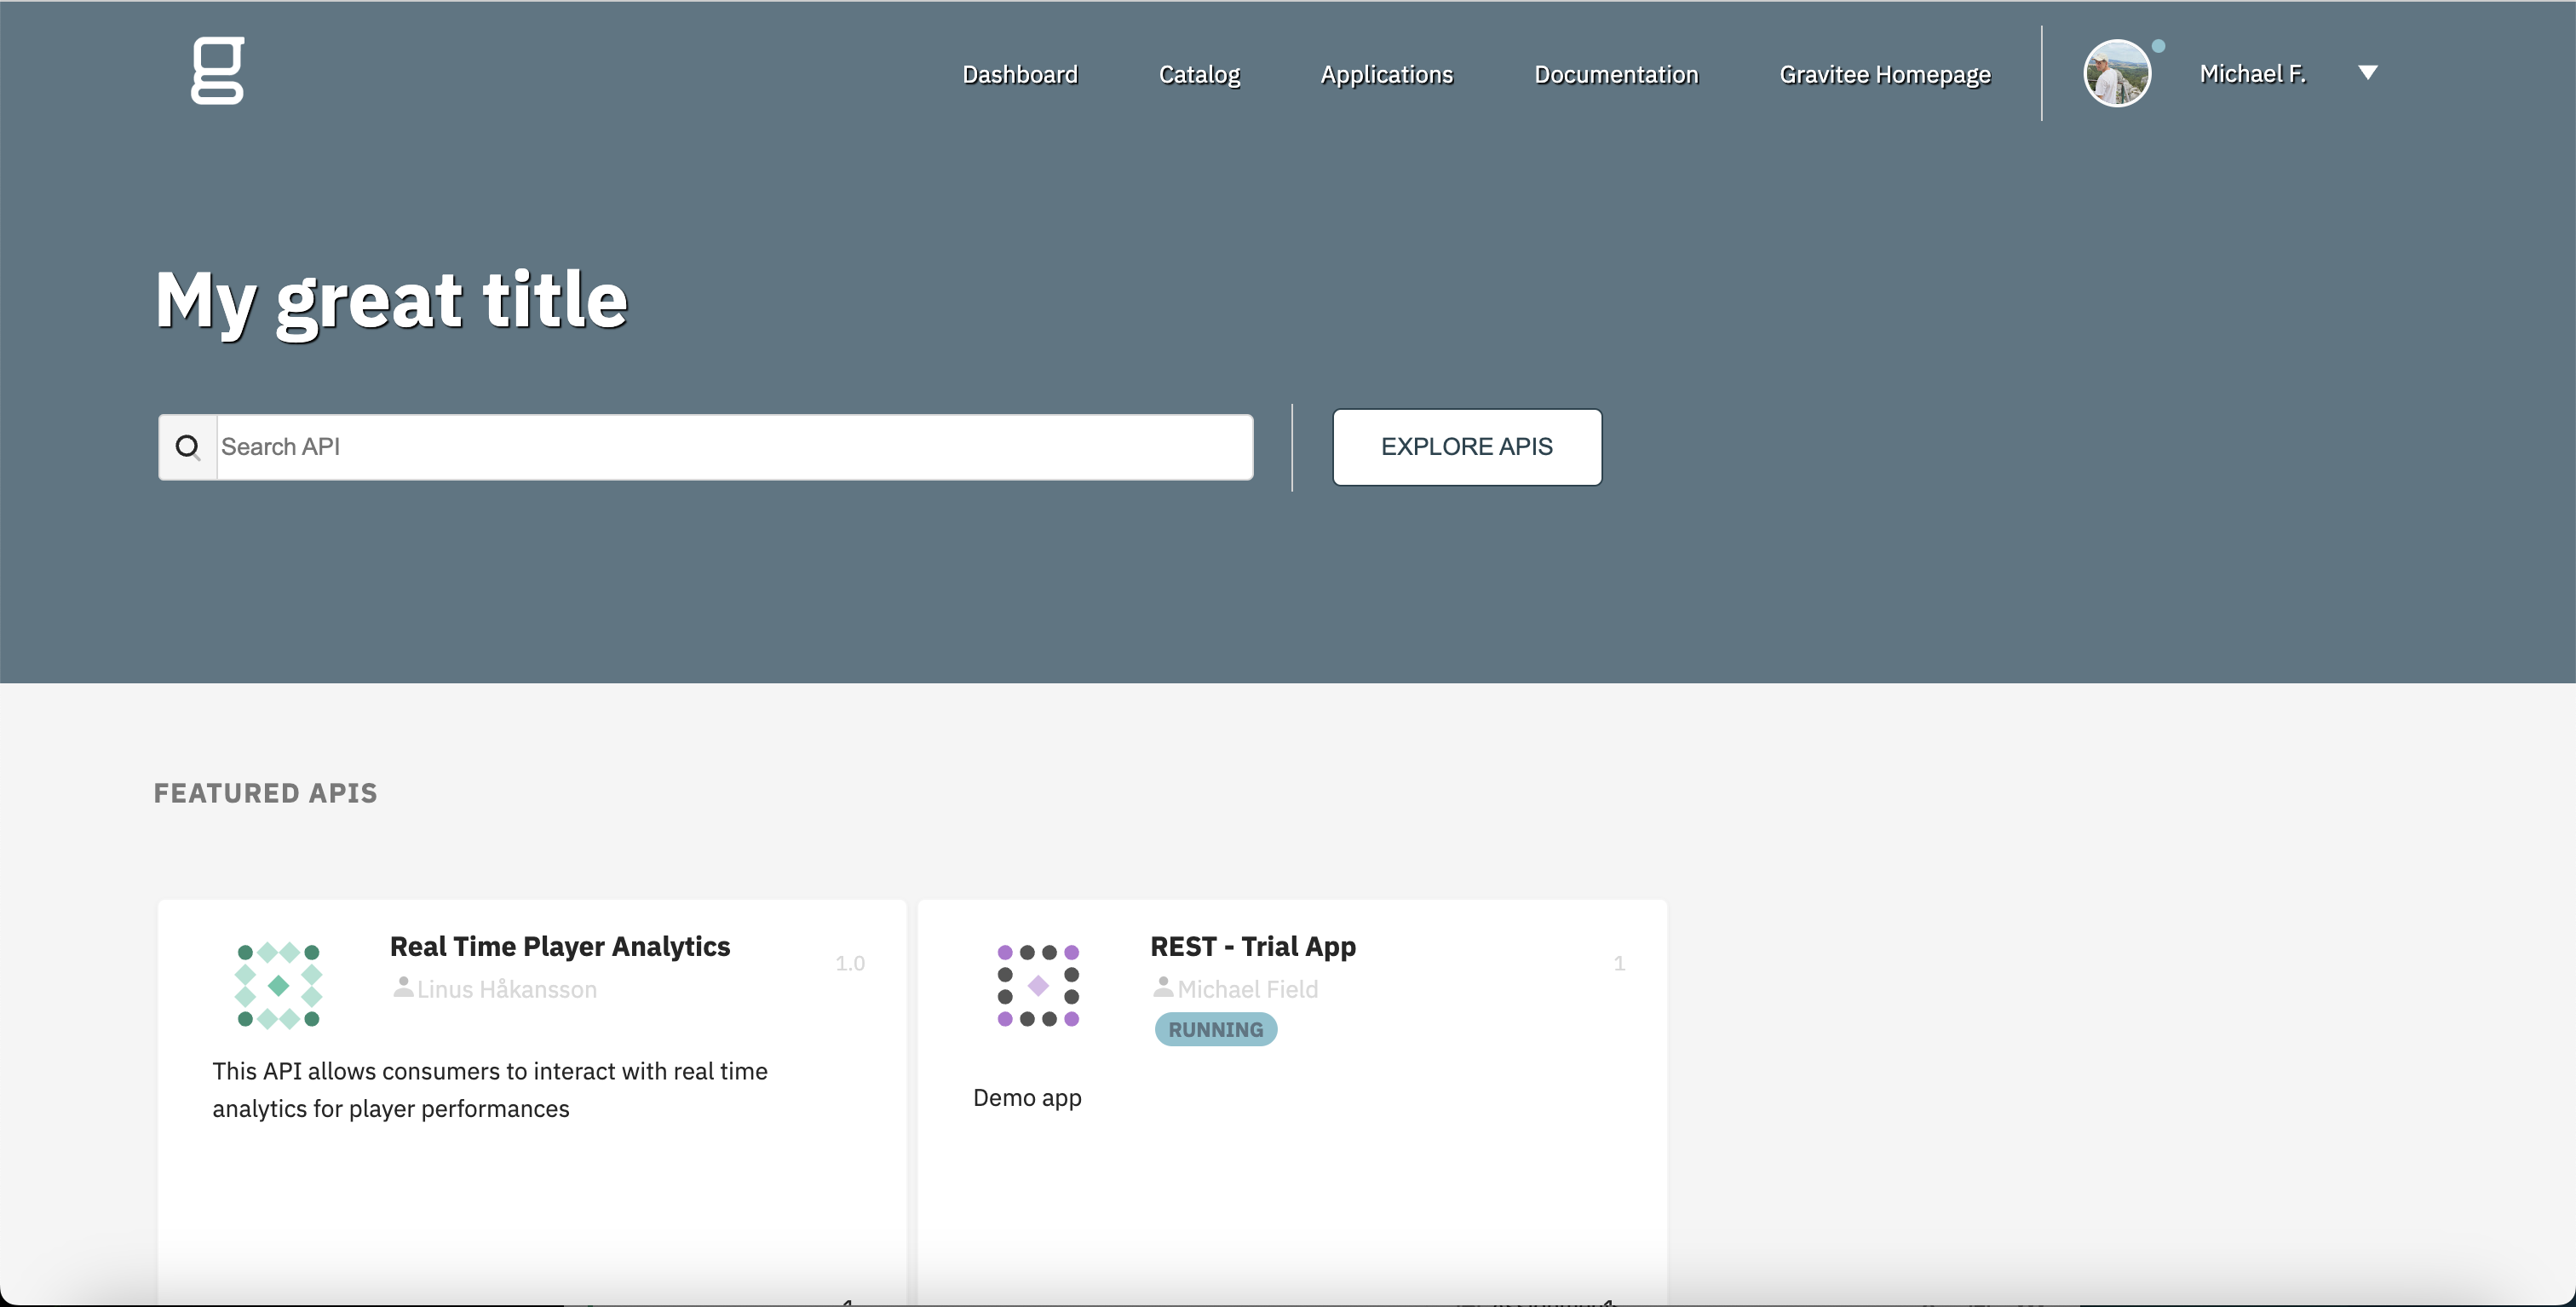Open the REST - Trial App title

(1252, 946)
